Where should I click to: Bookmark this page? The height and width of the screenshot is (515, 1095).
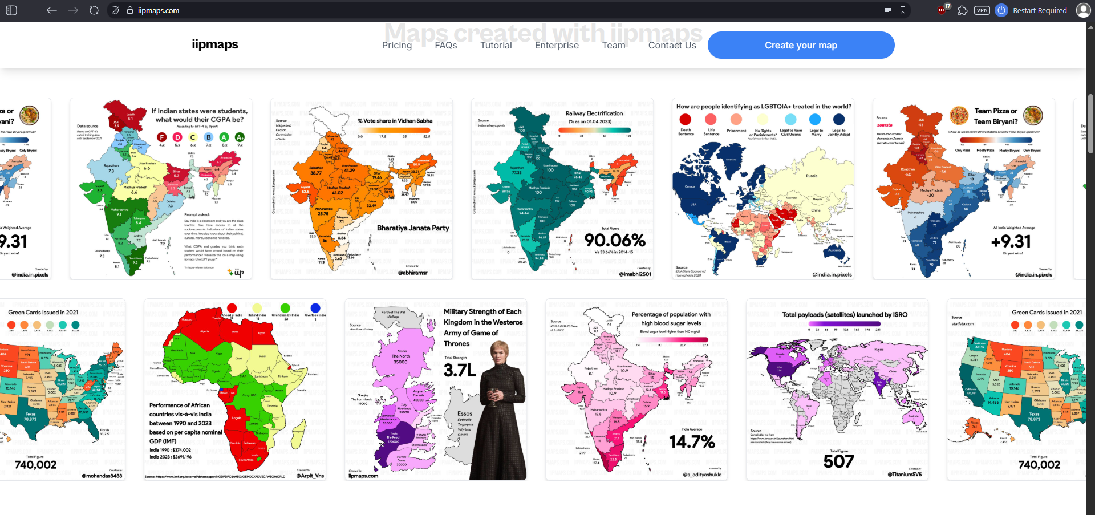903,10
